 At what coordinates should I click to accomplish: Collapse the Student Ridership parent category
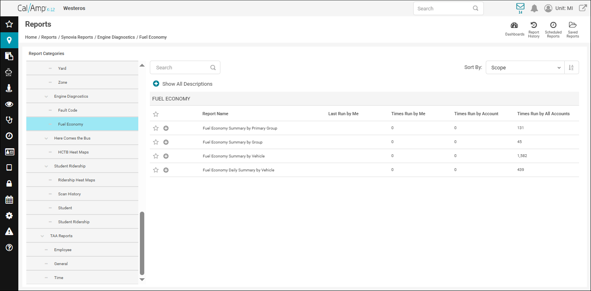click(x=46, y=166)
